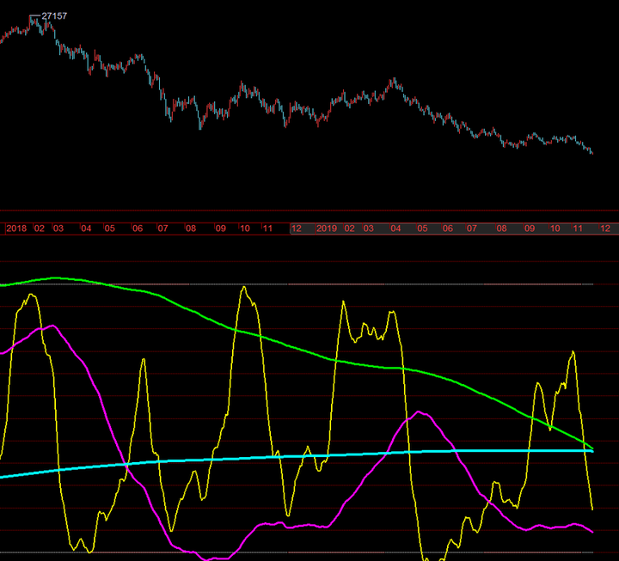Select month 12 just before 2019 label
The height and width of the screenshot is (561, 619).
click(x=296, y=229)
